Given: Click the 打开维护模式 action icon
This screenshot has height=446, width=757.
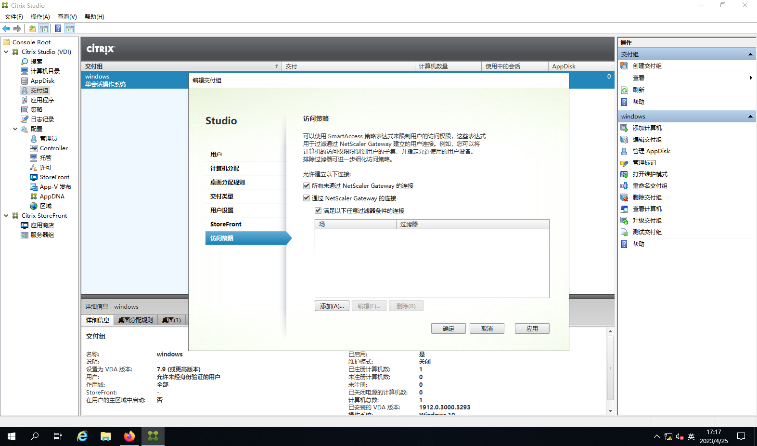Looking at the screenshot, I should pyautogui.click(x=624, y=174).
